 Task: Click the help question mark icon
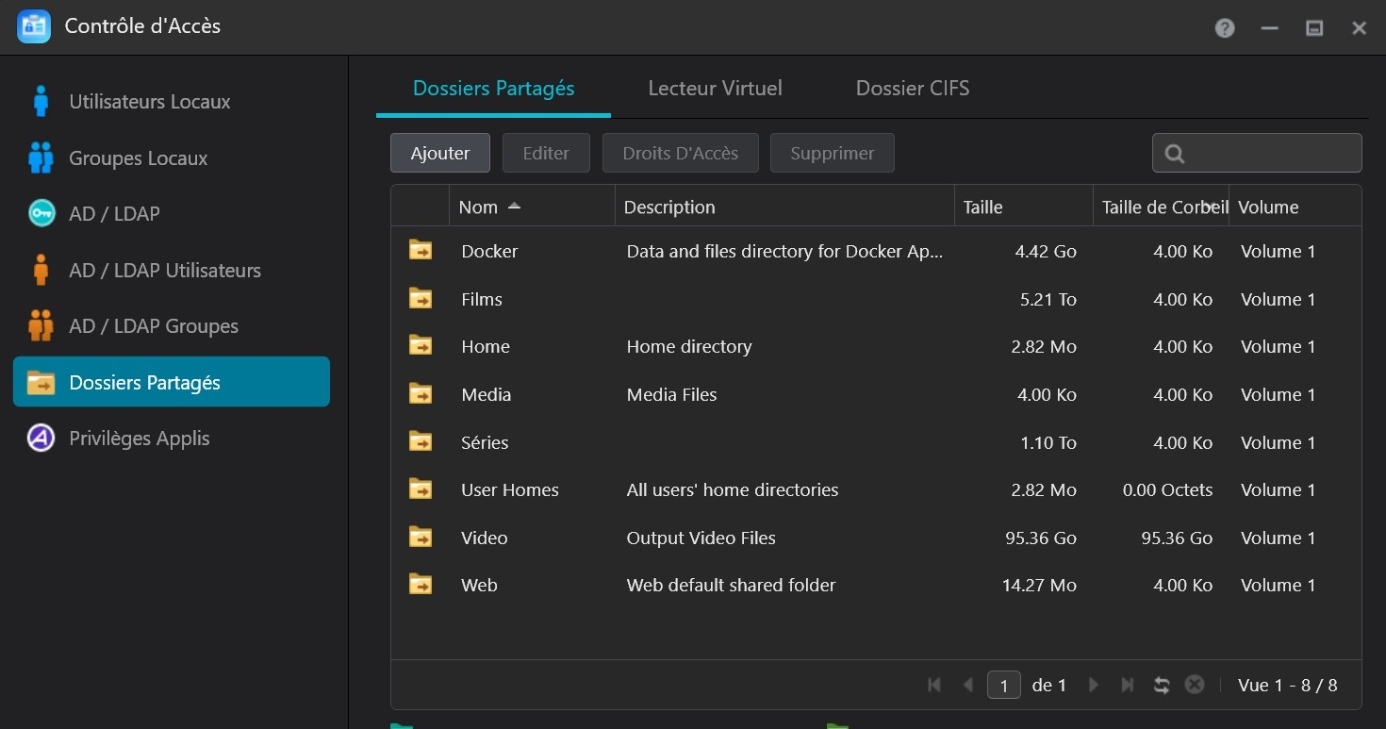click(1225, 28)
